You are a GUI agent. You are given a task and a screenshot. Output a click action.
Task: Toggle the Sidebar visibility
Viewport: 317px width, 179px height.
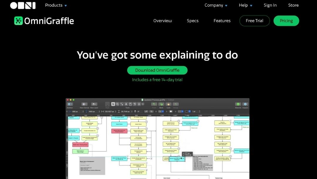point(70,104)
